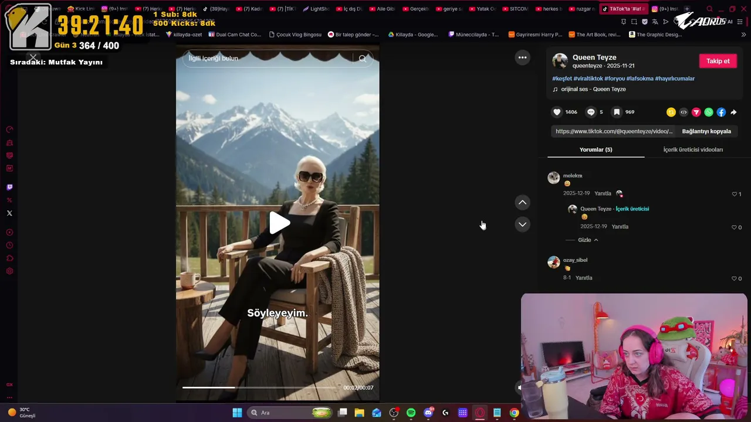Viewport: 751px width, 422px height.
Task: Save the video with the bookmark icon
Action: pos(617,112)
